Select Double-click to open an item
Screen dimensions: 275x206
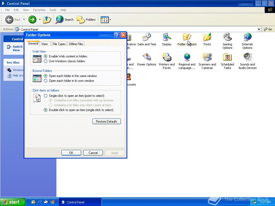point(46,110)
